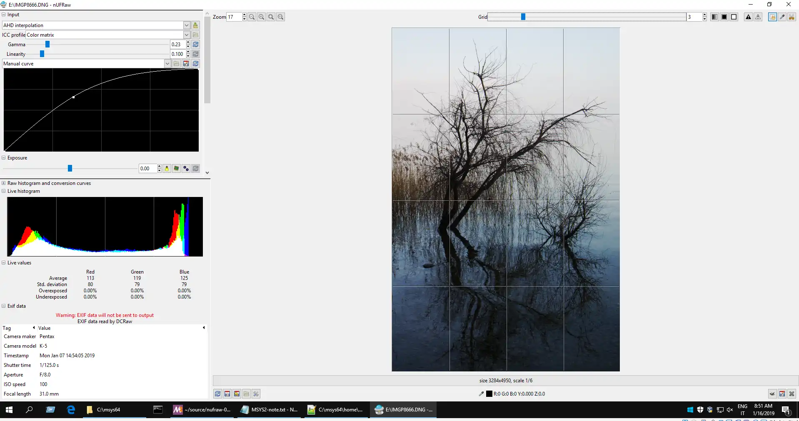Select the Focal length 31.0 mm row
799x421 pixels.
coord(104,394)
